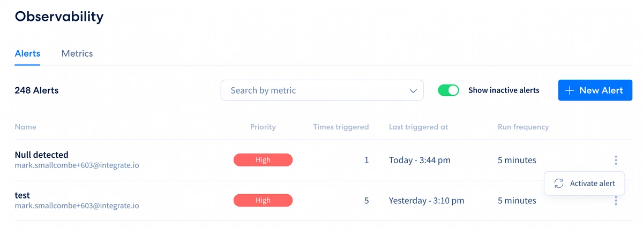Click the High badge on Null detected
Image resolution: width=643 pixels, height=229 pixels.
click(263, 160)
